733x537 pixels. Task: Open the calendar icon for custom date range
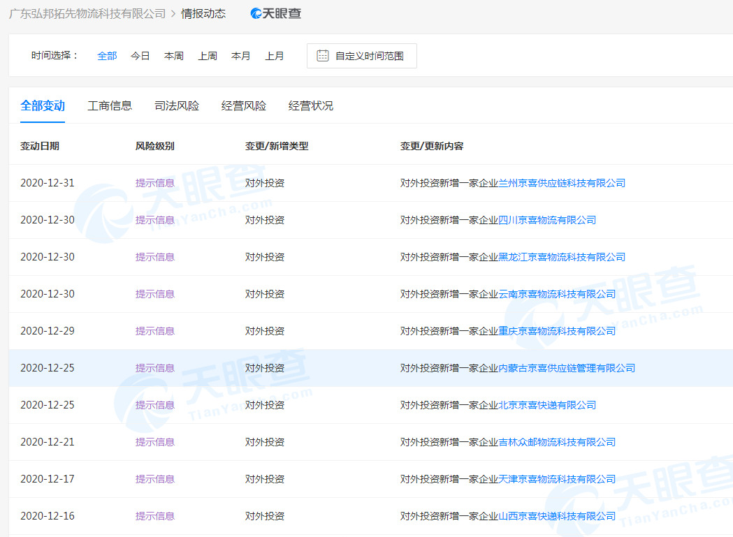[x=323, y=56]
